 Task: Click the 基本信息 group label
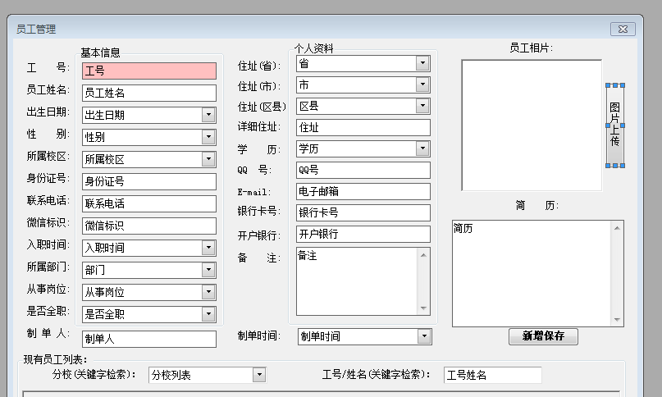100,52
